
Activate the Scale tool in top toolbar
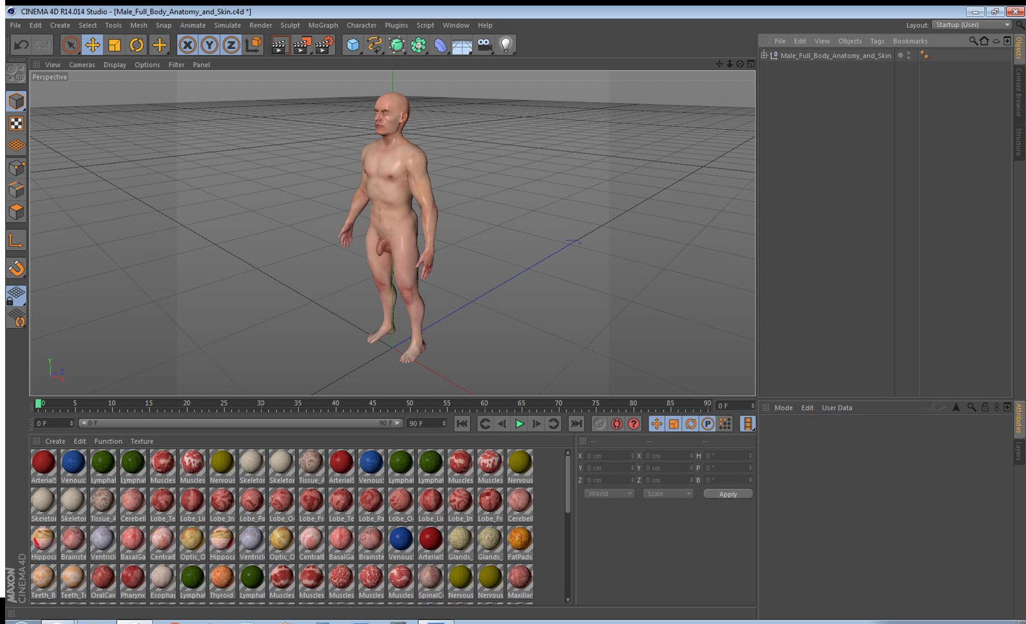click(x=114, y=45)
